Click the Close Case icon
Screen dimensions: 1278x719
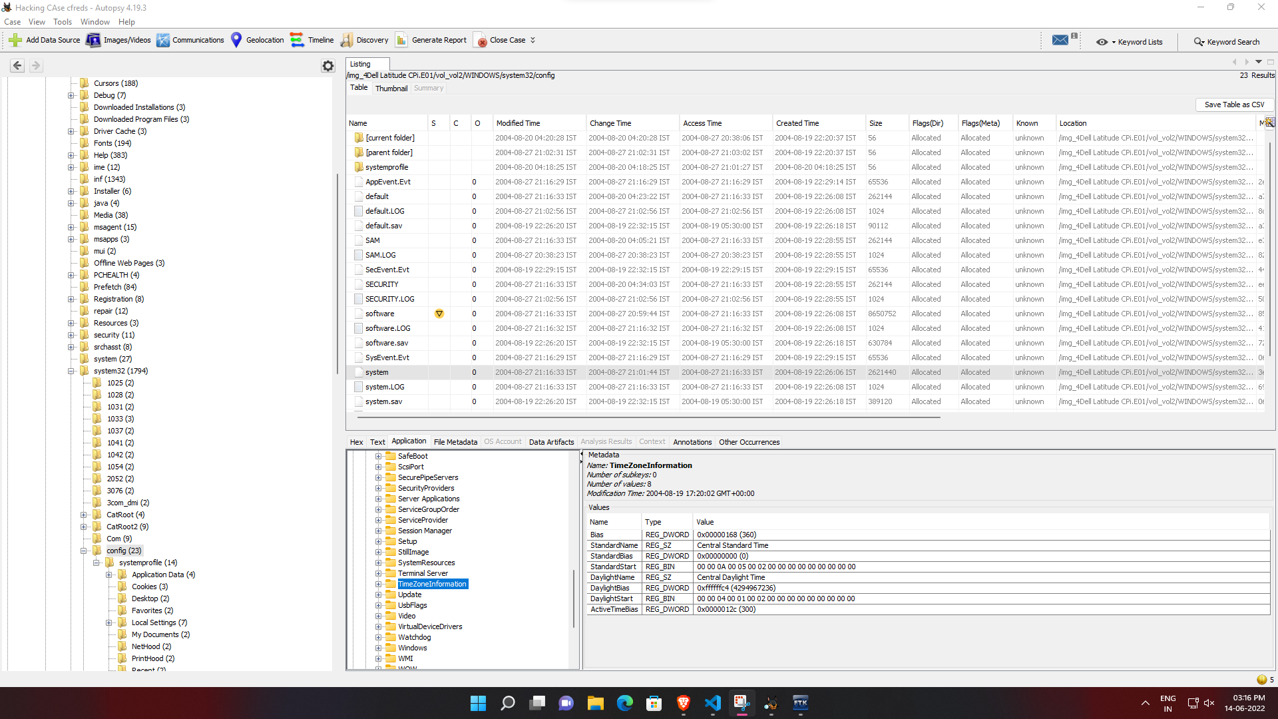pos(481,41)
